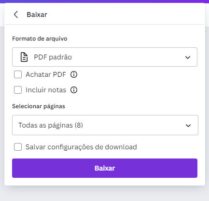209x201 pixels.
Task: Click the Formato de arquivo heading
Action: 40,39
